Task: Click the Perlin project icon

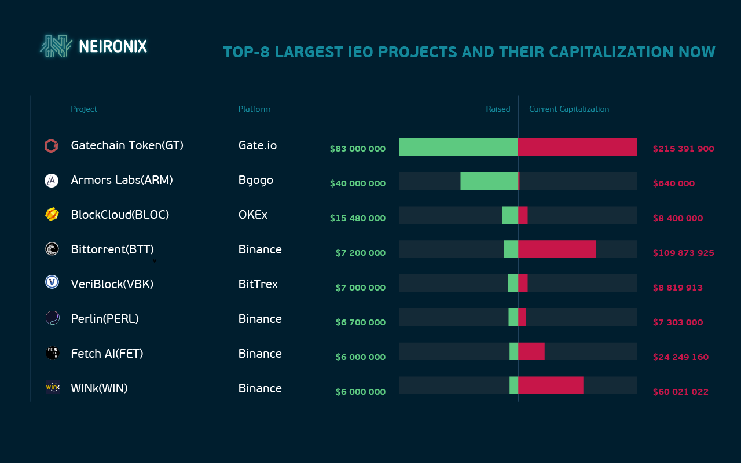Action: click(52, 318)
